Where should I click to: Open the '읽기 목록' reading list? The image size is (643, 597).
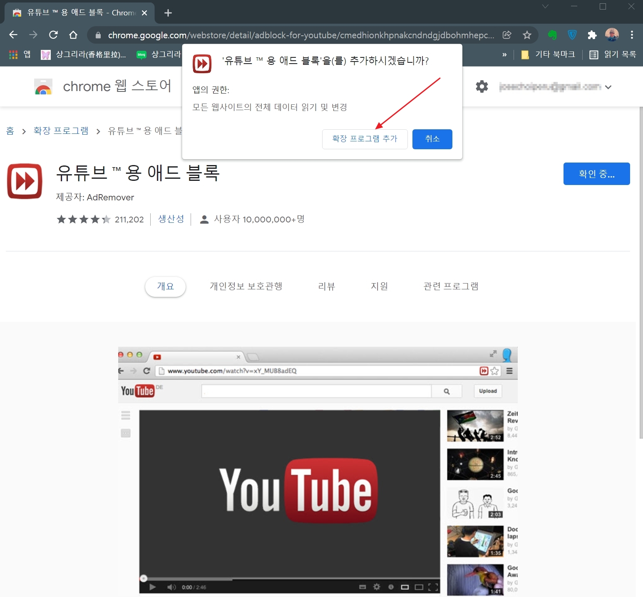pos(613,54)
